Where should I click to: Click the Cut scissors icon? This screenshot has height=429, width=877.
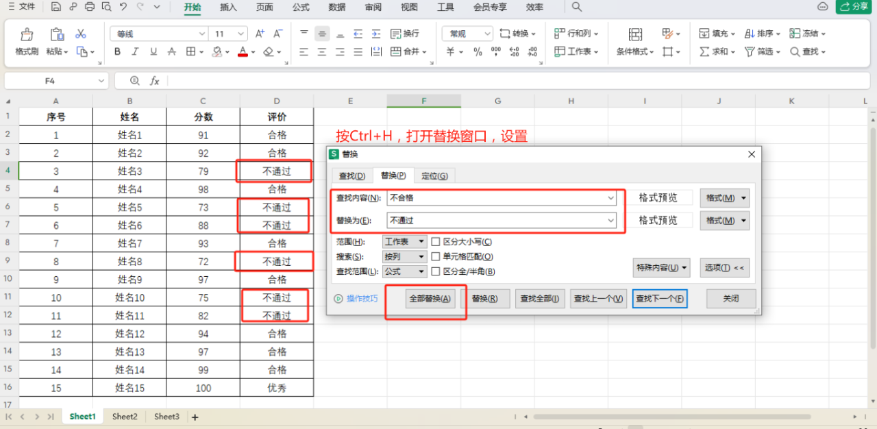click(x=80, y=34)
